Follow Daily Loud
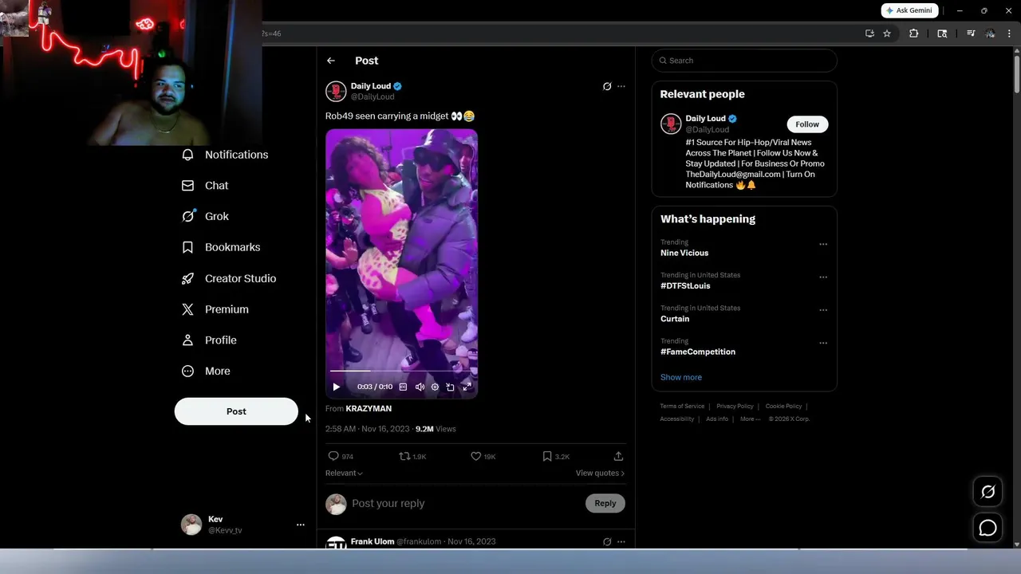 tap(807, 124)
